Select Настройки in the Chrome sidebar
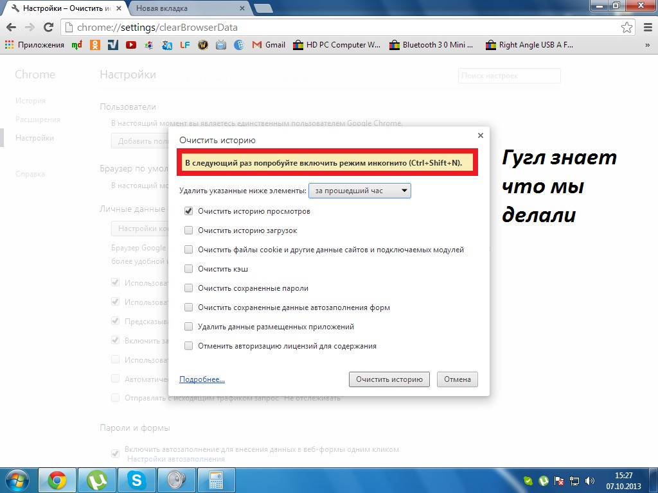The image size is (658, 493). coord(35,138)
